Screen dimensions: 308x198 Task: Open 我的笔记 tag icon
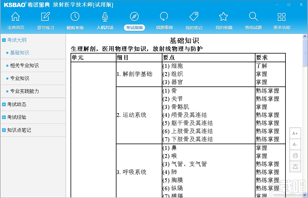click(x=194, y=17)
